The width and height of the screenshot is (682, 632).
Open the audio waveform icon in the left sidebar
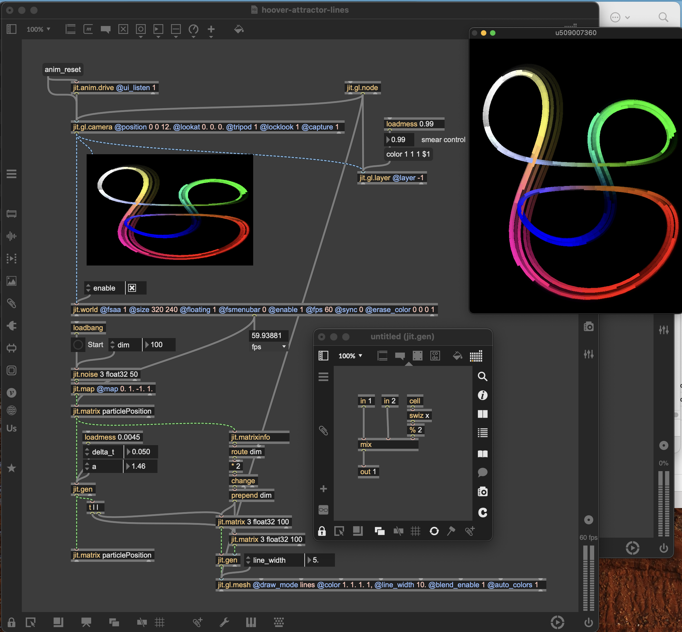pos(11,236)
